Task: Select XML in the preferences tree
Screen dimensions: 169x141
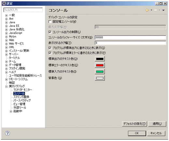Action: (x=11, y=47)
